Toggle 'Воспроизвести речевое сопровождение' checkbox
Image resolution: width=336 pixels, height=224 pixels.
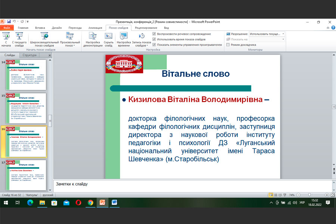(x=154, y=34)
